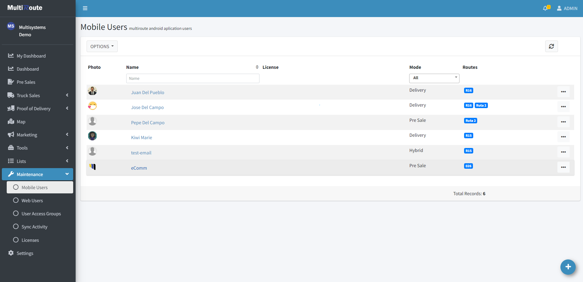
Task: Click the floating add user button
Action: pyautogui.click(x=568, y=267)
